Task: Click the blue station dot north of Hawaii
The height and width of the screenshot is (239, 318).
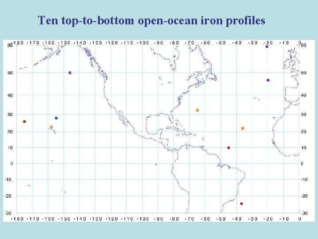Action: [x=56, y=118]
